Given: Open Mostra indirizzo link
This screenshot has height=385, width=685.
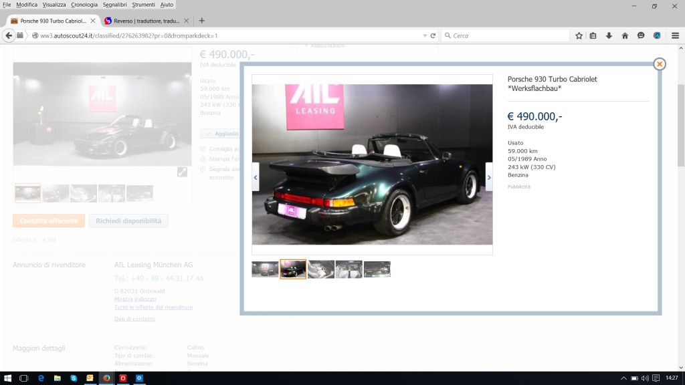Looking at the screenshot, I should click(135, 299).
